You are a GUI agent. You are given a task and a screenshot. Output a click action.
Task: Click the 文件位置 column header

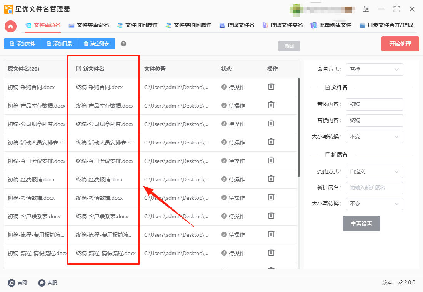(x=155, y=69)
